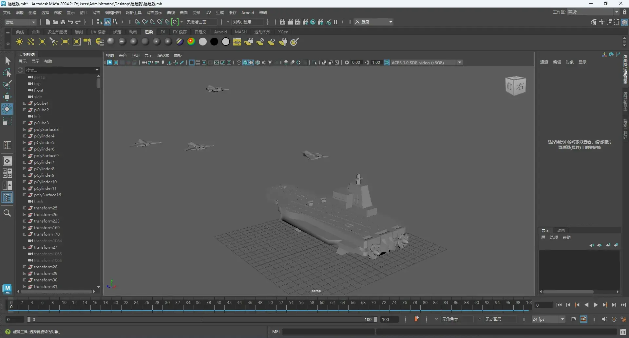Open the menu set dropdown 建模

pyautogui.click(x=20, y=22)
